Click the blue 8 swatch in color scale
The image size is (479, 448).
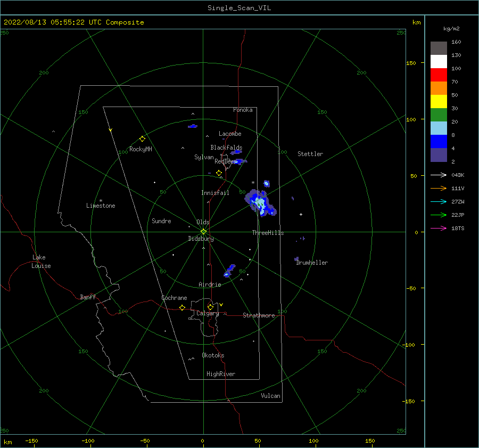439,142
